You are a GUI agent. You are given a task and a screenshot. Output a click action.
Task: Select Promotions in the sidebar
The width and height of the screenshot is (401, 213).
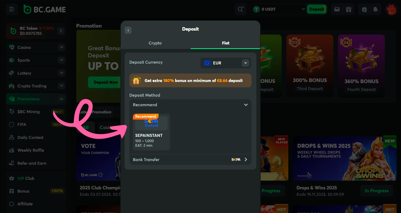point(37,99)
